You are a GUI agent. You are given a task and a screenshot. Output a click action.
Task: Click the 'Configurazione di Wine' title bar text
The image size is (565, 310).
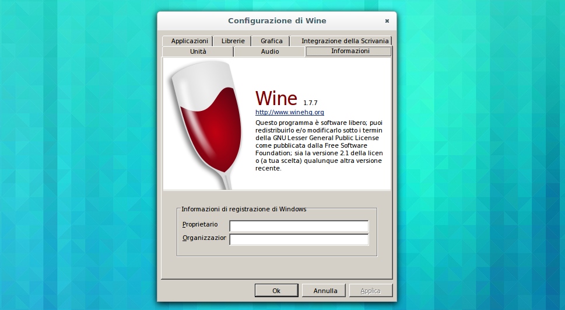click(x=277, y=20)
